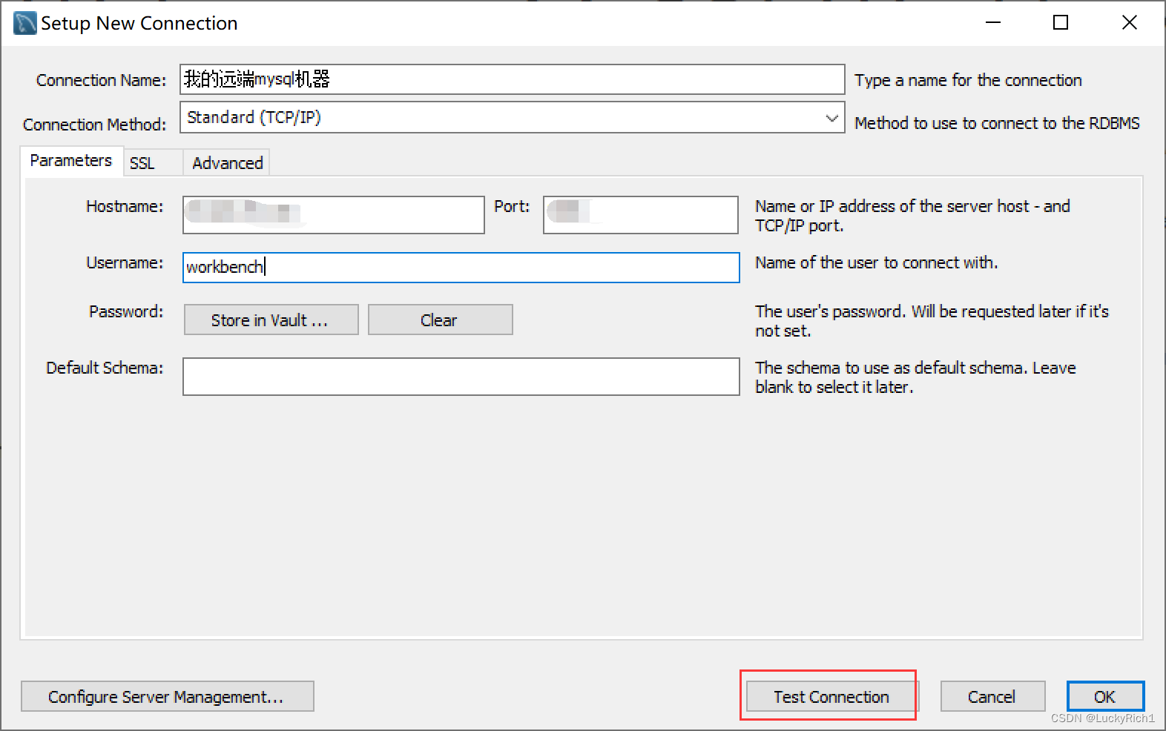Focus the Username field containing workbench
The width and height of the screenshot is (1166, 731).
pyautogui.click(x=461, y=268)
